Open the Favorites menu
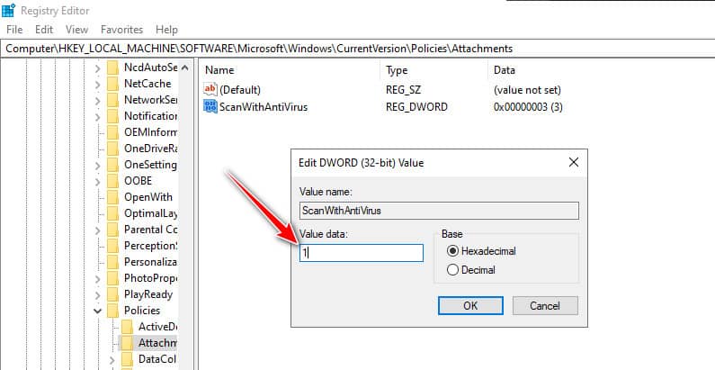715x370 pixels. pos(121,30)
